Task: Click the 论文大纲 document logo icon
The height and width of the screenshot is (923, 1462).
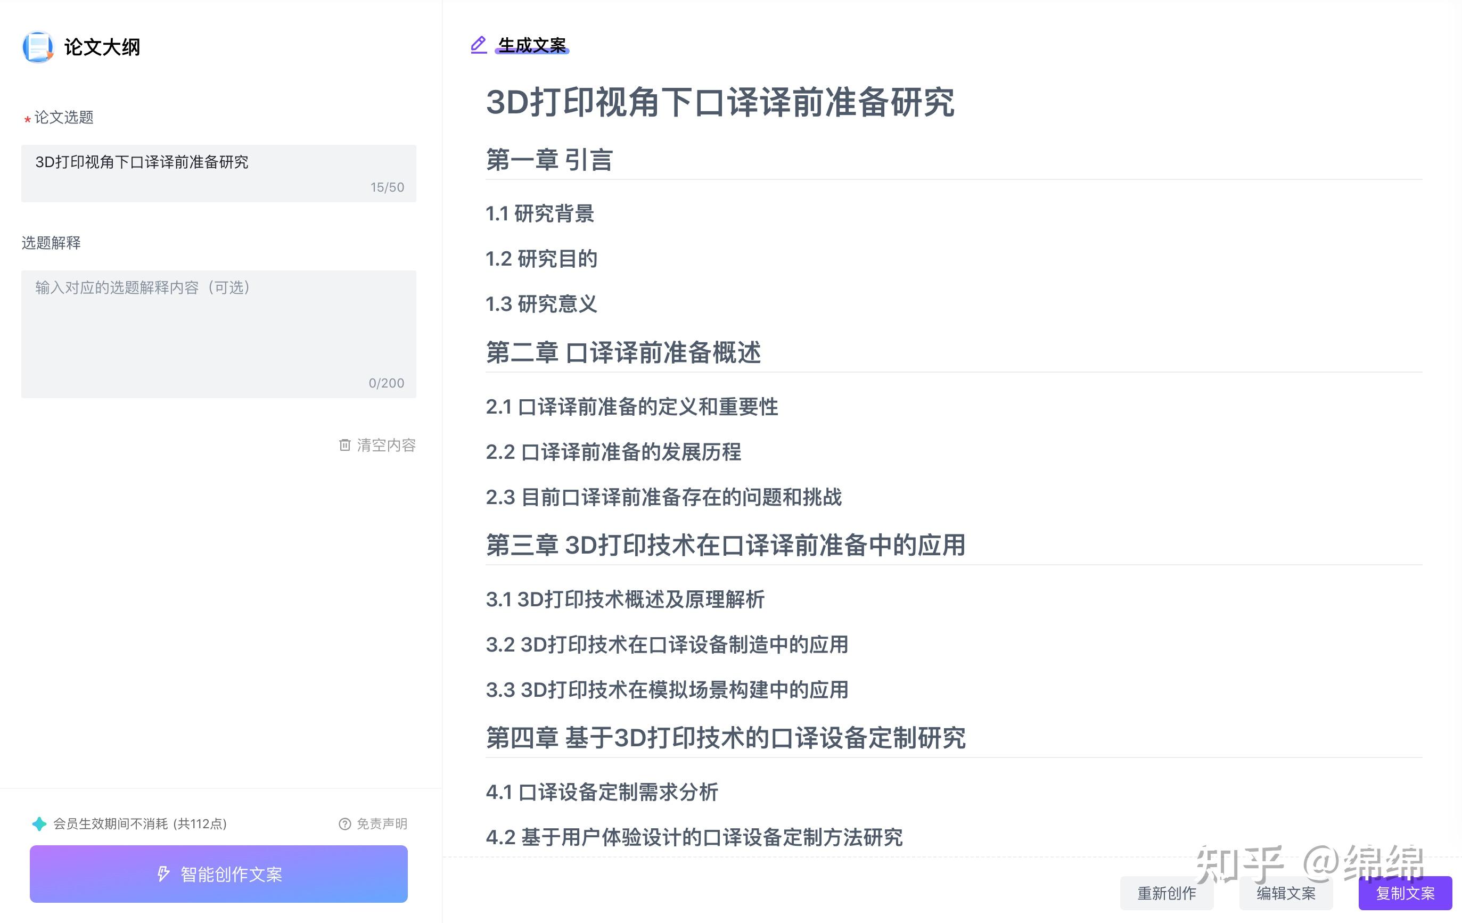Action: point(38,47)
